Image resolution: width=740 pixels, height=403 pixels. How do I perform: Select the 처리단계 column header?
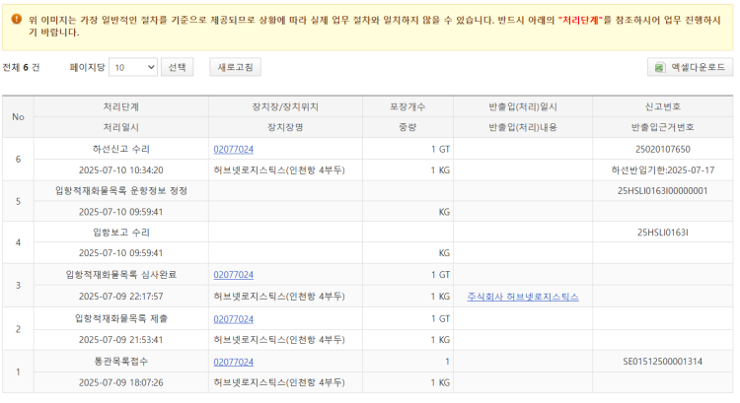(x=120, y=107)
